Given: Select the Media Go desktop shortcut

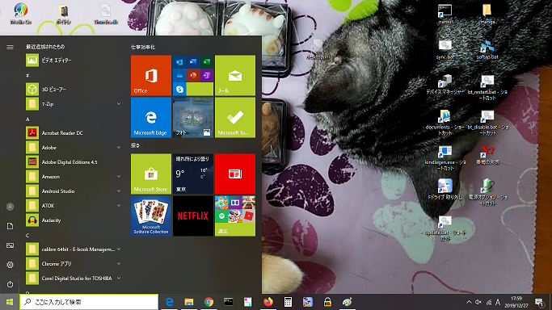Looking at the screenshot, I should [21, 14].
